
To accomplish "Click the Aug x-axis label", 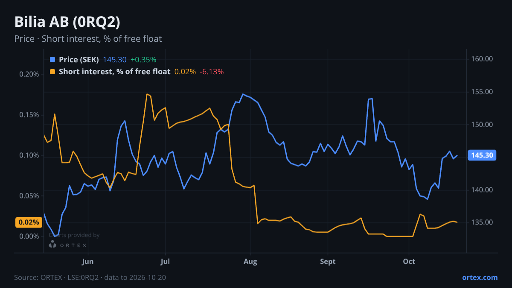I will pos(250,262).
